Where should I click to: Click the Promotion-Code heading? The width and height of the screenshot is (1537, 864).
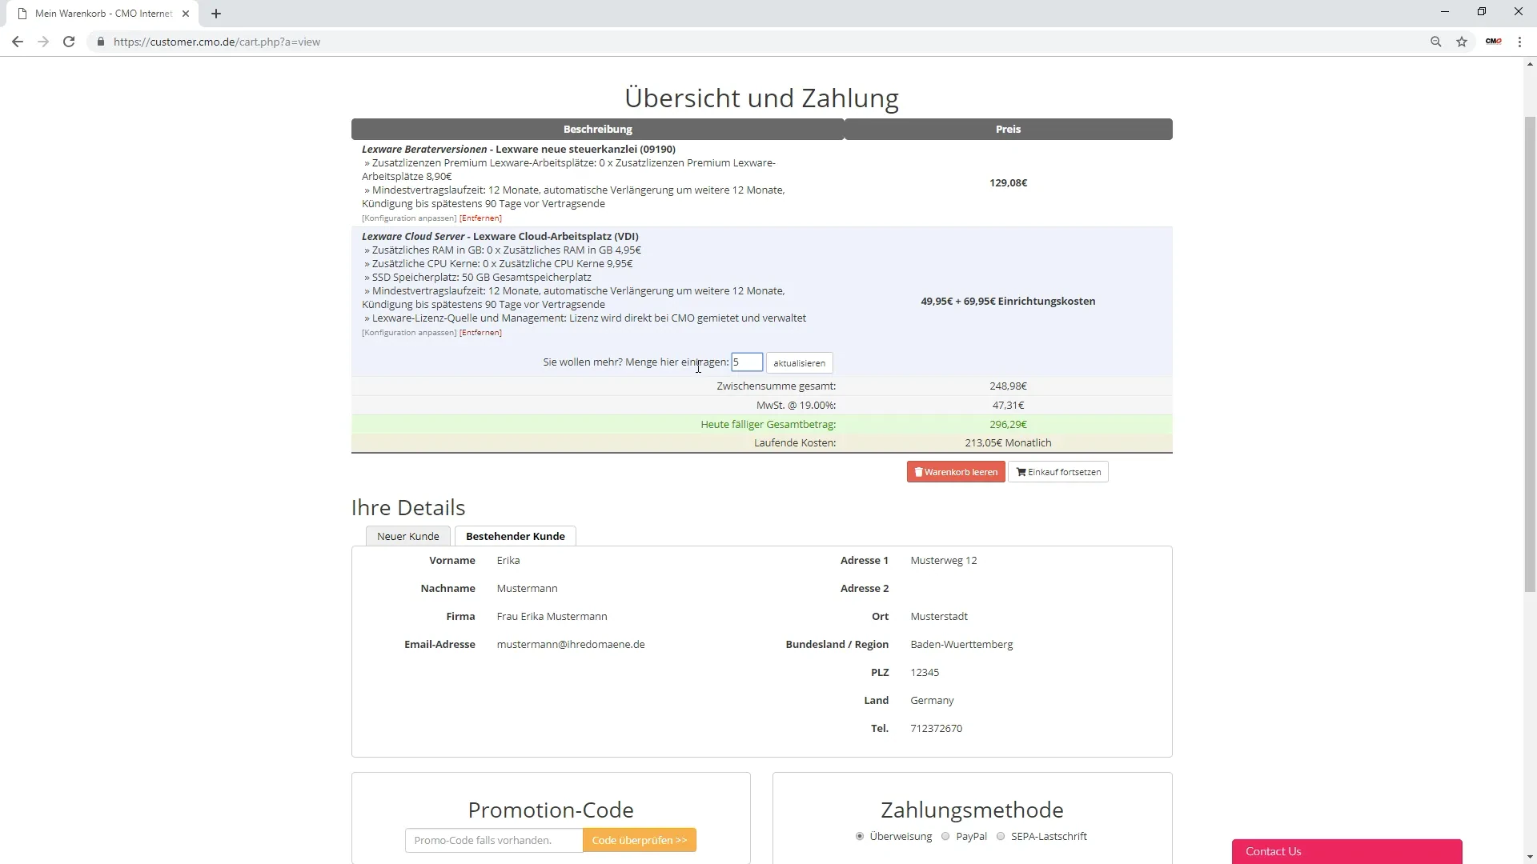pyautogui.click(x=551, y=810)
